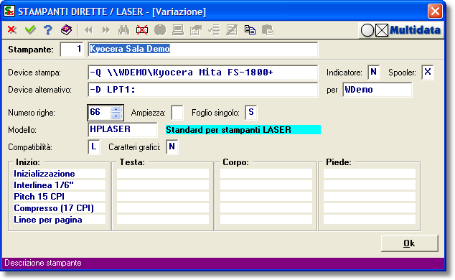Select the Linee per pagina row
This screenshot has width=455, height=280.
click(59, 220)
